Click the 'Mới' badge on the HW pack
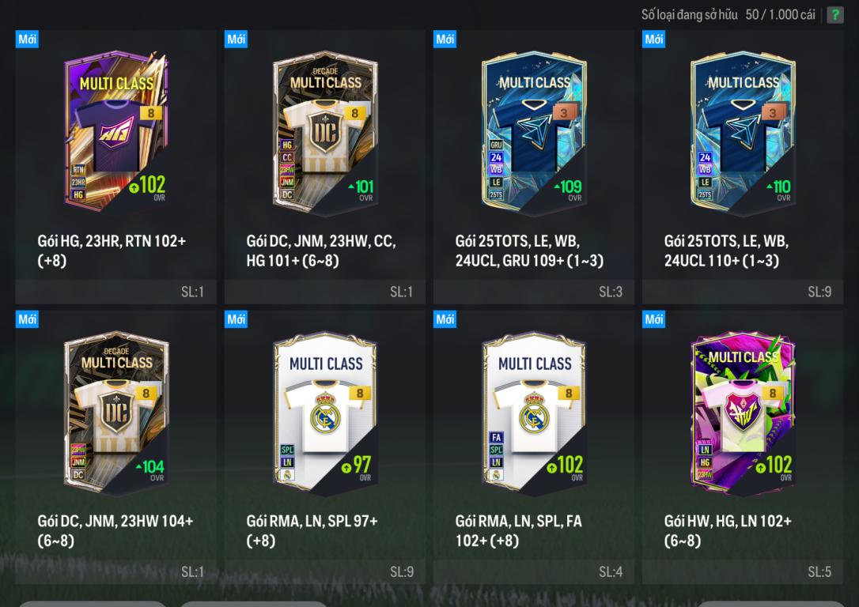859x607 pixels. point(653,319)
